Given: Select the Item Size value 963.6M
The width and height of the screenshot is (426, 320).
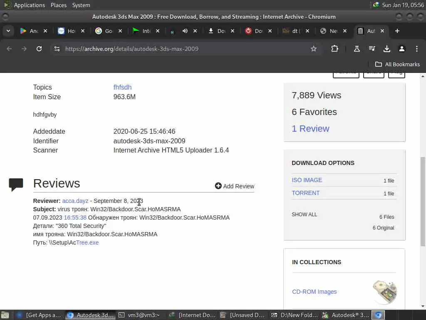Looking at the screenshot, I should tap(124, 97).
